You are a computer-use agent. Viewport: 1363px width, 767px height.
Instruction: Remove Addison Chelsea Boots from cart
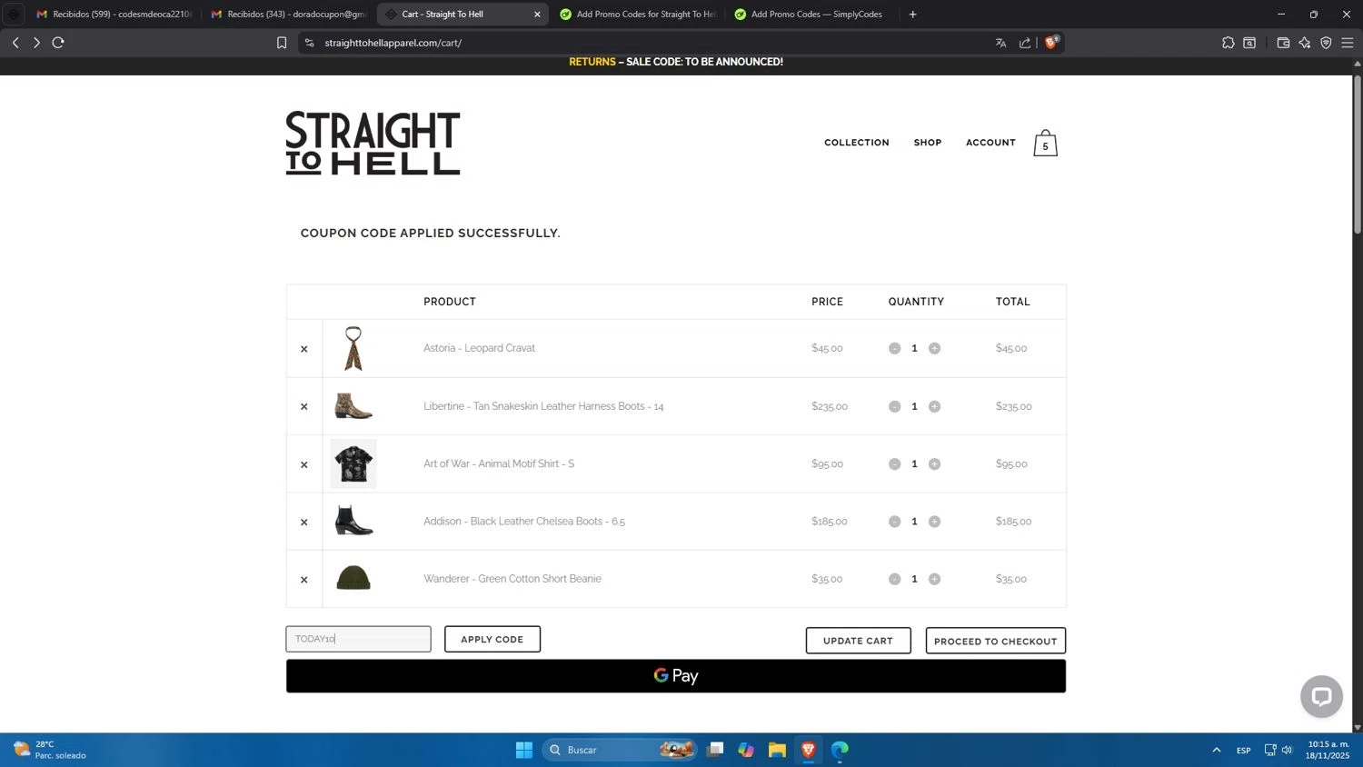tap(304, 522)
